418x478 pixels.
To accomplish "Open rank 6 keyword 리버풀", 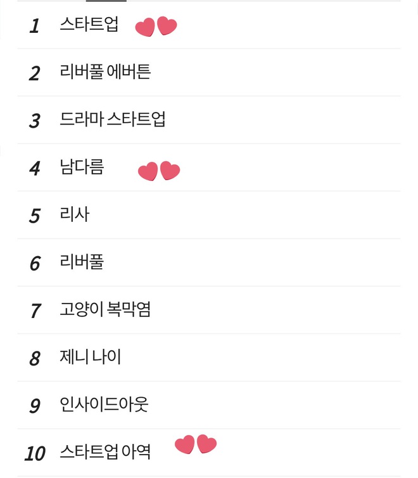I will [82, 262].
